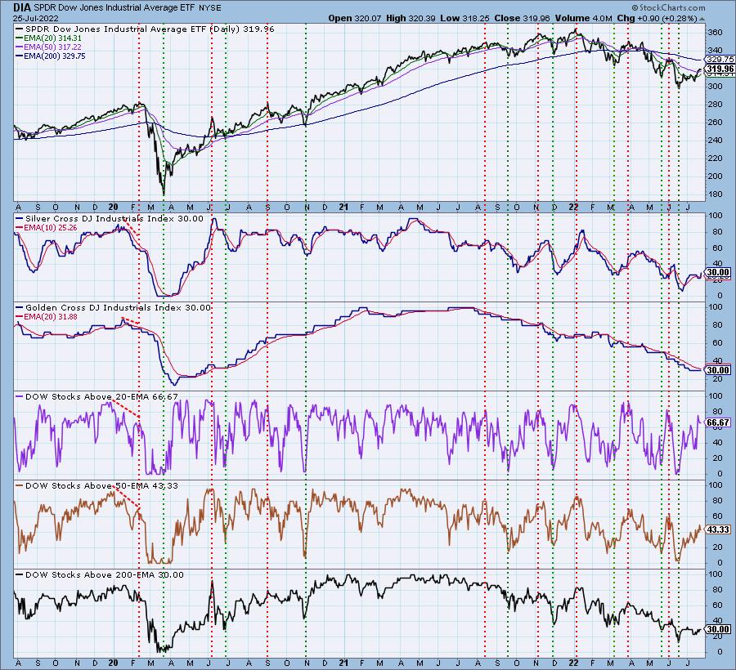Click the 180 label on the price axis
The width and height of the screenshot is (736, 670).
715,194
